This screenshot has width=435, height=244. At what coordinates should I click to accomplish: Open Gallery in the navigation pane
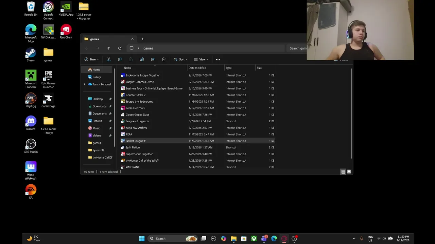point(97,77)
